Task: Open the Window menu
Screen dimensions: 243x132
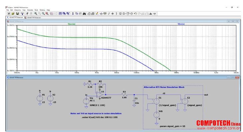Action: click(42, 10)
